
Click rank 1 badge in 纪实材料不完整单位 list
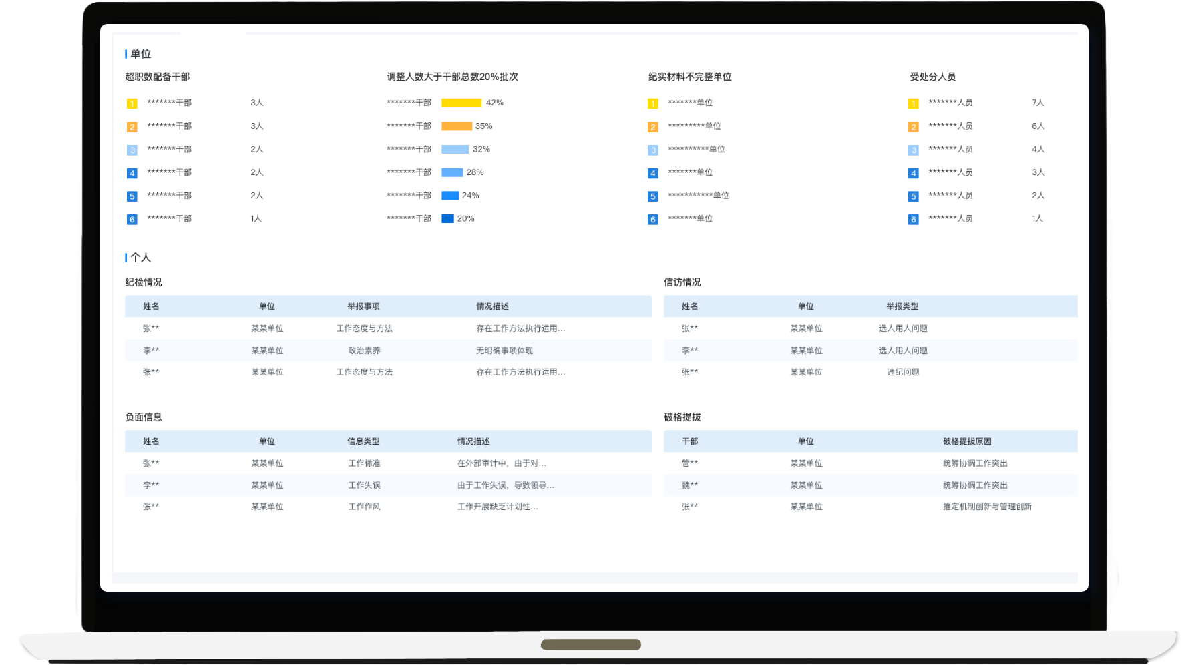(653, 103)
